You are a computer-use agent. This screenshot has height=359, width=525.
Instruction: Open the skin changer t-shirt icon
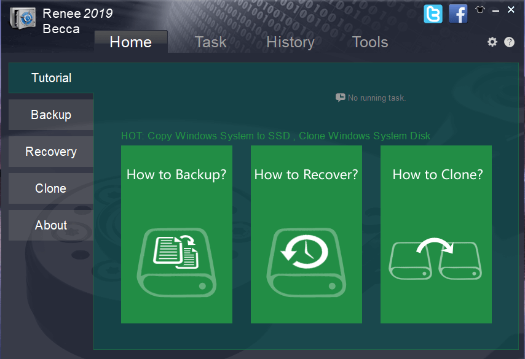pyautogui.click(x=480, y=10)
